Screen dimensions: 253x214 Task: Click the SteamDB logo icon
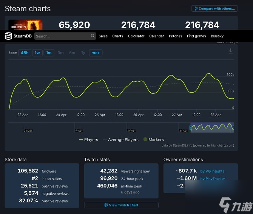(8, 36)
